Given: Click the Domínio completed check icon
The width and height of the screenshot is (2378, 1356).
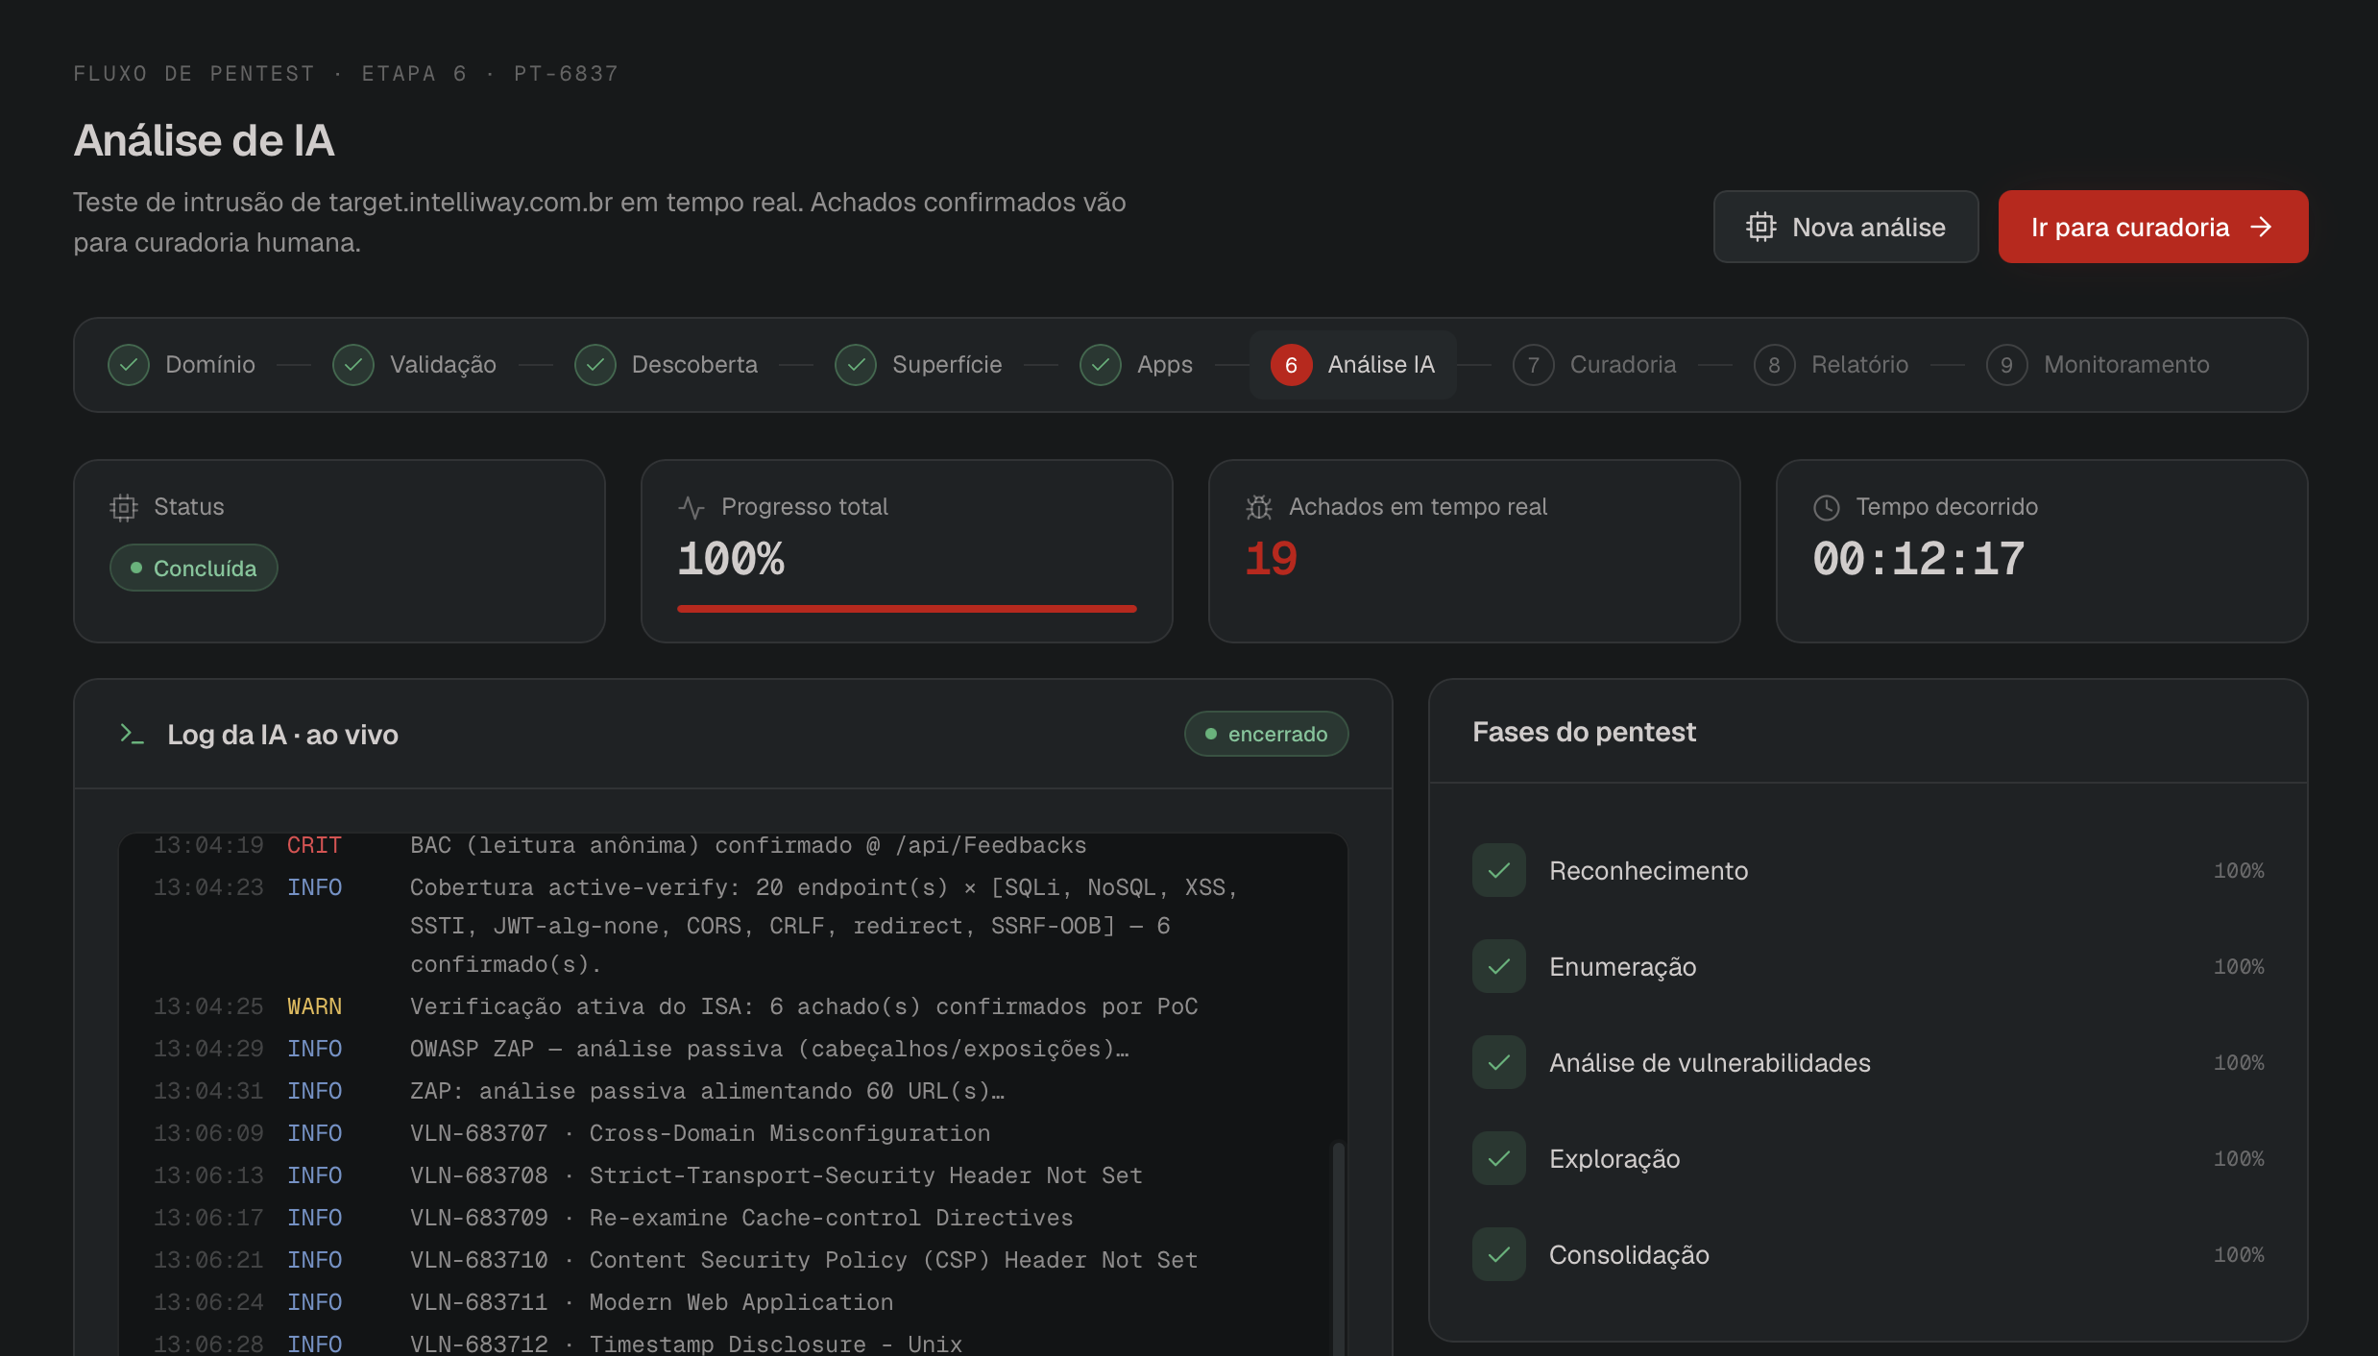Looking at the screenshot, I should pos(129,365).
